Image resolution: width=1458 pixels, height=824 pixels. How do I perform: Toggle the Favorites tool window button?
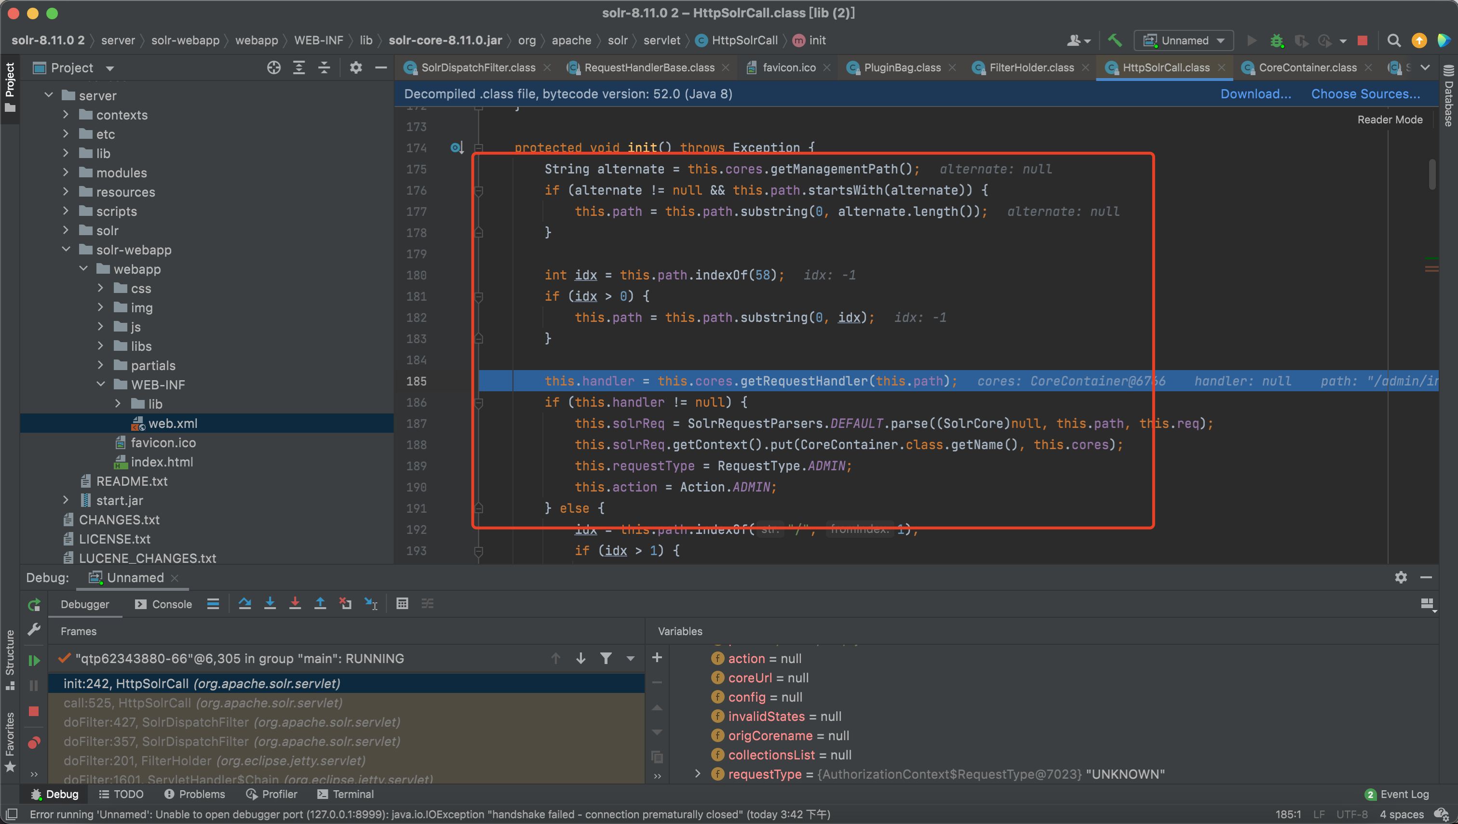(10, 742)
